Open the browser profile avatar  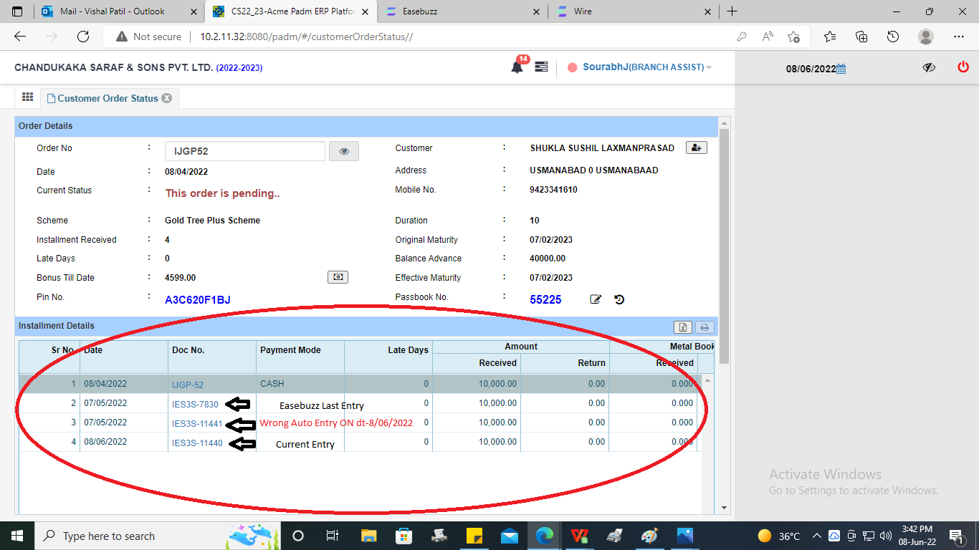tap(926, 37)
